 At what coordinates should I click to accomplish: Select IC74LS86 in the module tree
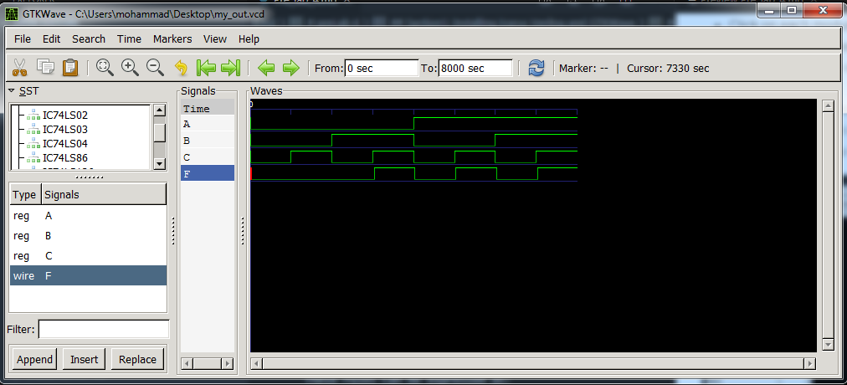(x=64, y=157)
